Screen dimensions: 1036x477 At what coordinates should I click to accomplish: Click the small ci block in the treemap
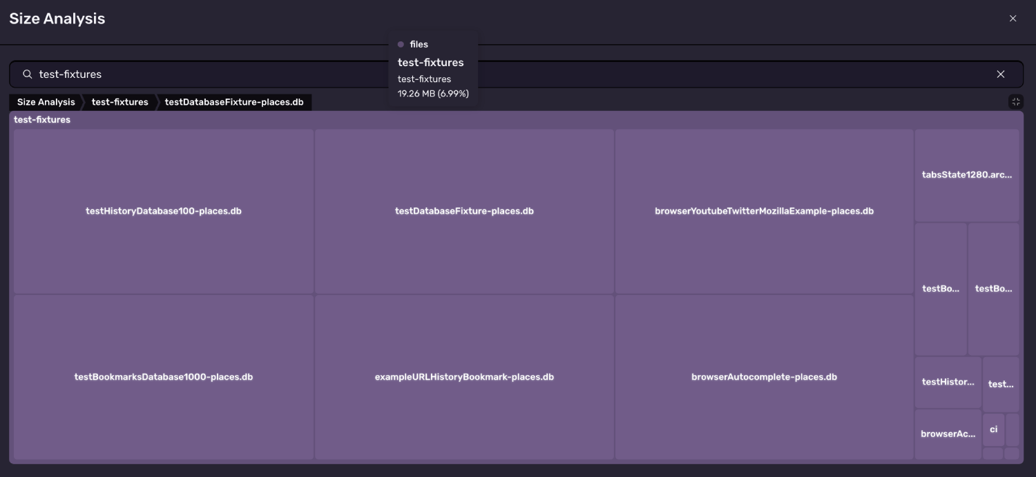pyautogui.click(x=992, y=429)
